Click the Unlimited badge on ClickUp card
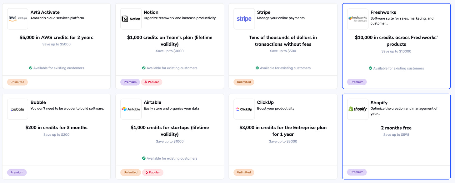 244,172
